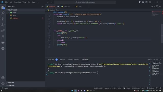This screenshot has width=163, height=92.
Task: Go forward with the navigation arrow
Action: (51, 2)
